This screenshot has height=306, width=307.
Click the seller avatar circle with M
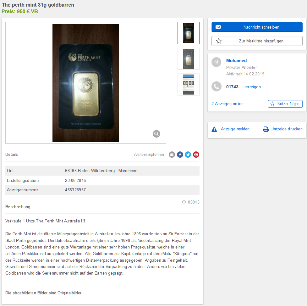click(216, 62)
